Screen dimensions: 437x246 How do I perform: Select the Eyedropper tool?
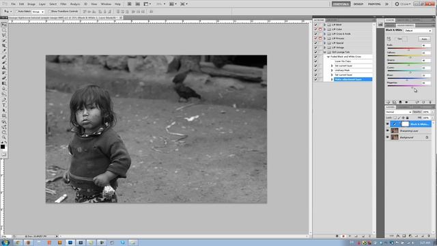3,51
